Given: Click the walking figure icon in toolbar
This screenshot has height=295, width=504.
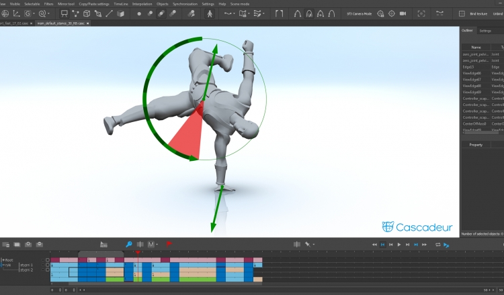Looking at the screenshot, I should coord(210,13).
